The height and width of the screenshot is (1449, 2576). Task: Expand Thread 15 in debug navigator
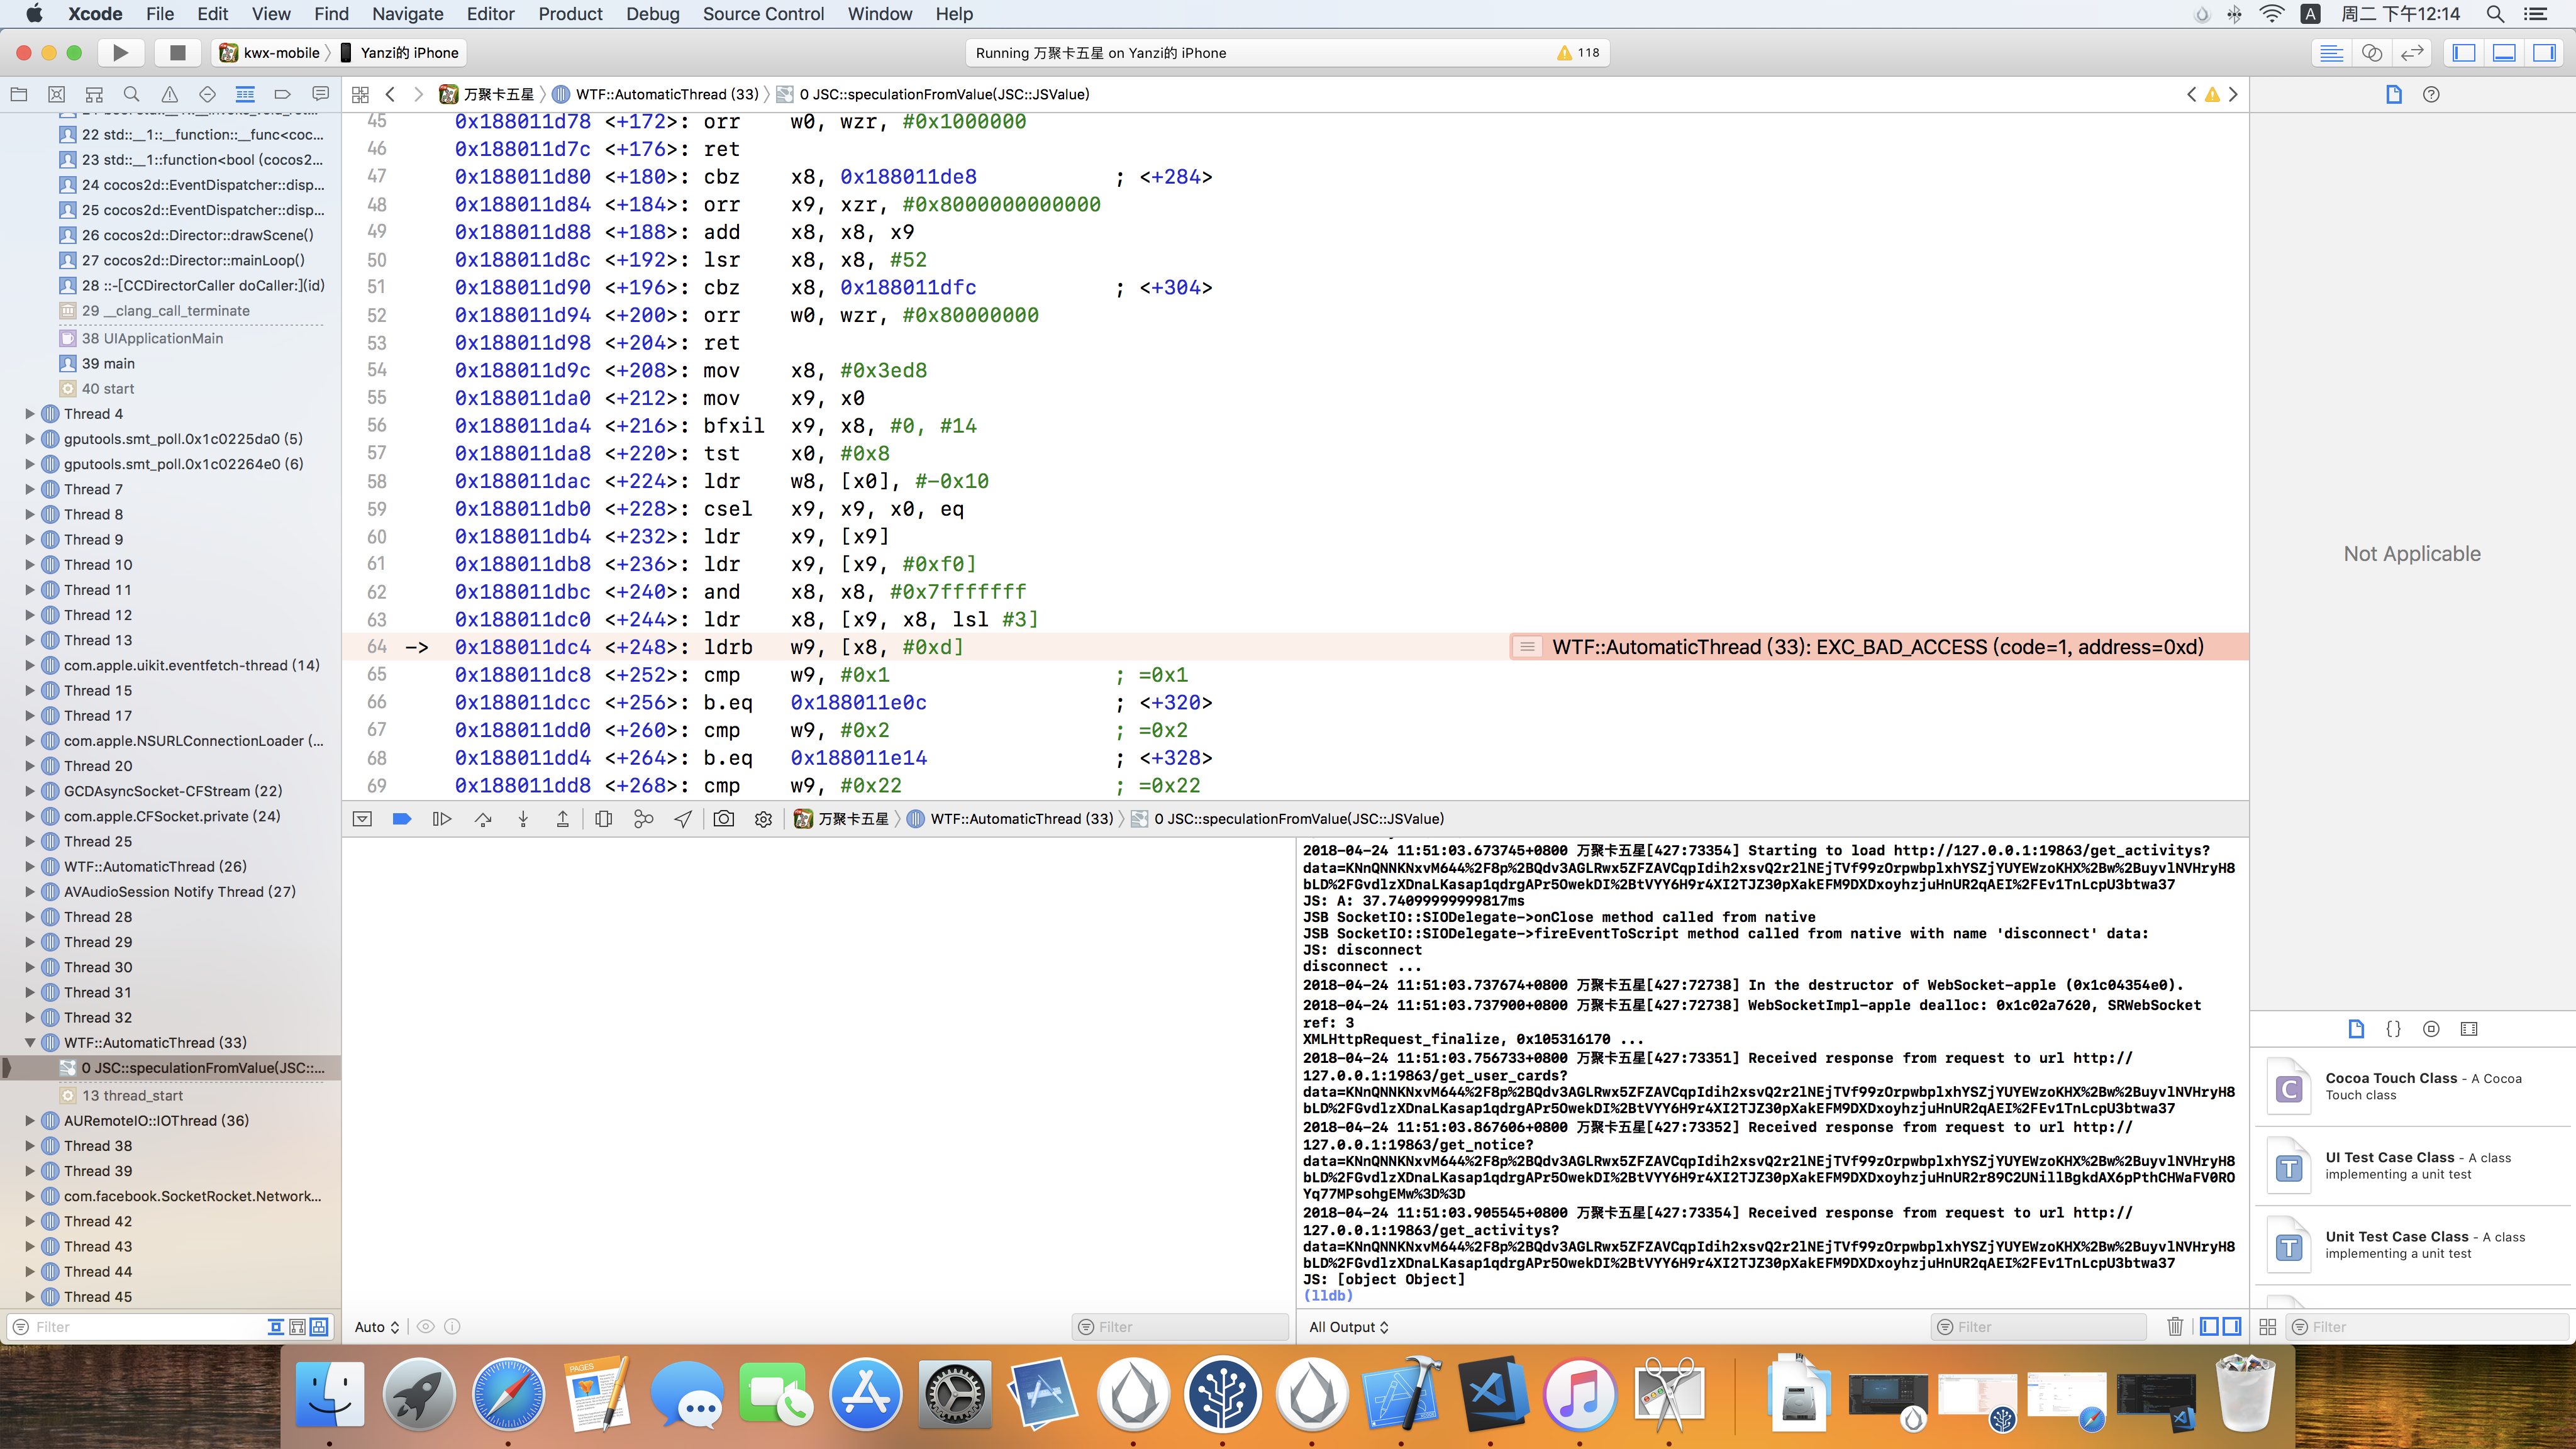30,691
